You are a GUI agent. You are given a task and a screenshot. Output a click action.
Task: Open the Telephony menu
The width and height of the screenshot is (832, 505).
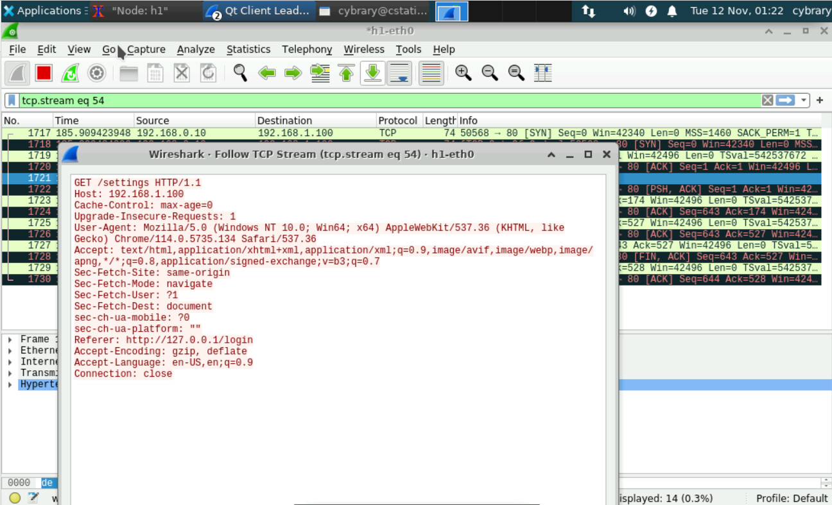pyautogui.click(x=307, y=49)
